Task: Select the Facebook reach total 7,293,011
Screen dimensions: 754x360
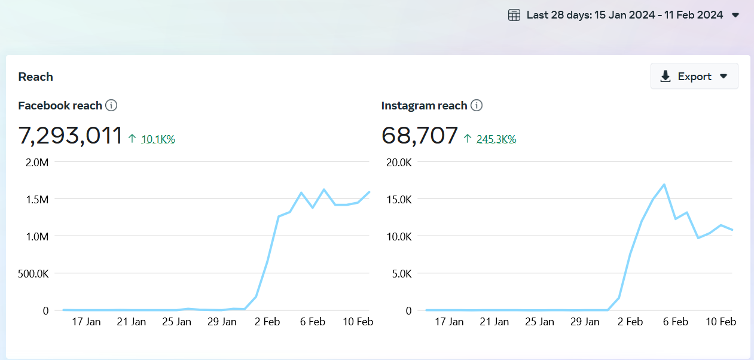Action: coord(71,136)
